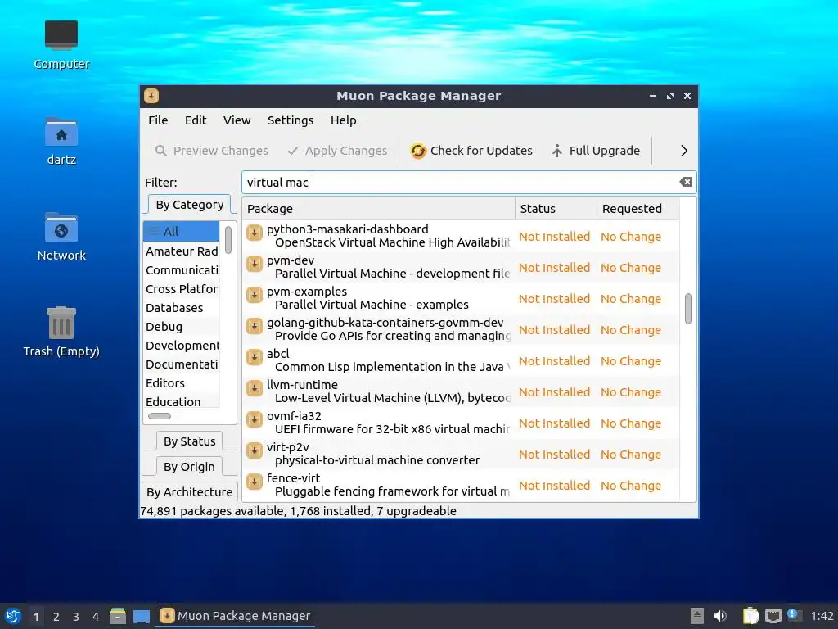This screenshot has height=629, width=838.
Task: Click the llvm-runtime package status icon
Action: tap(255, 387)
